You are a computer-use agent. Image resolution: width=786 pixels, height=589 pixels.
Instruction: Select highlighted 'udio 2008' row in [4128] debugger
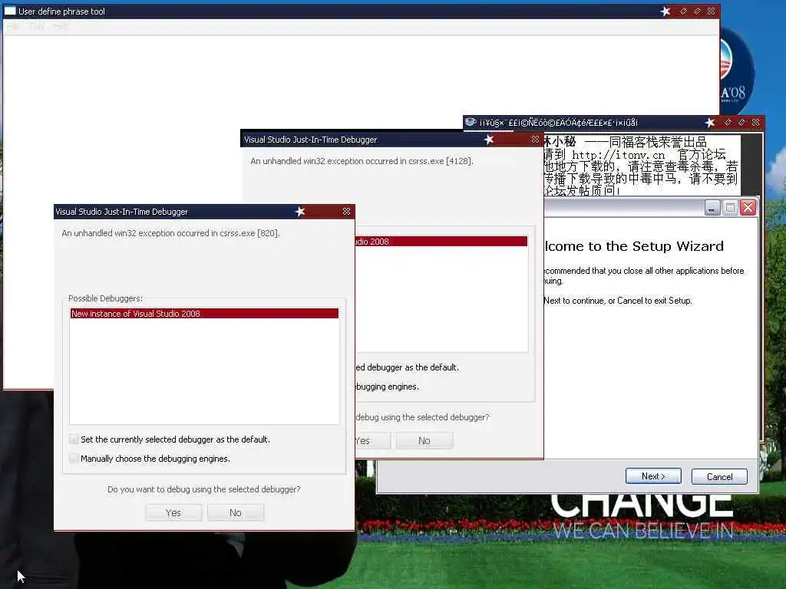tap(441, 242)
